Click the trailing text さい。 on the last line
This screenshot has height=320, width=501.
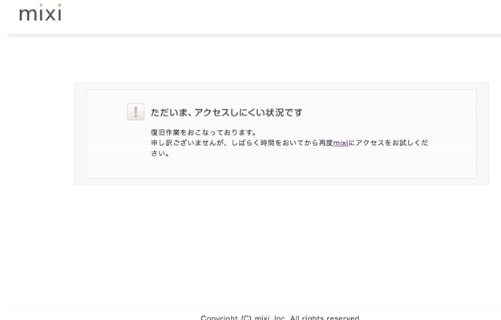pyautogui.click(x=160, y=153)
